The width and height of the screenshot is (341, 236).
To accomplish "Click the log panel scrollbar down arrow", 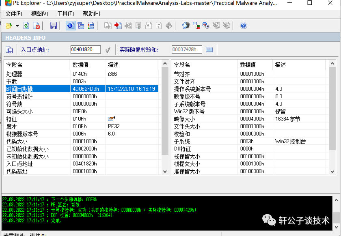I will click(336, 227).
